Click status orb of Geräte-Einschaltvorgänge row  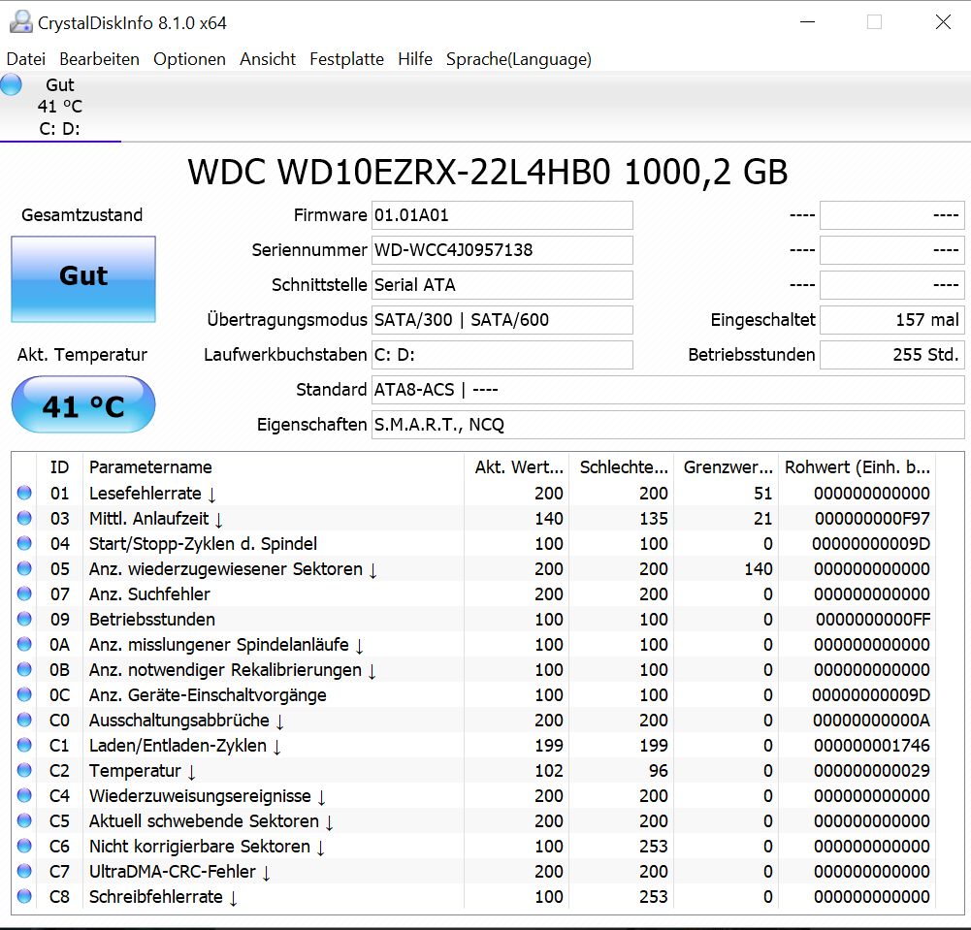coord(24,694)
